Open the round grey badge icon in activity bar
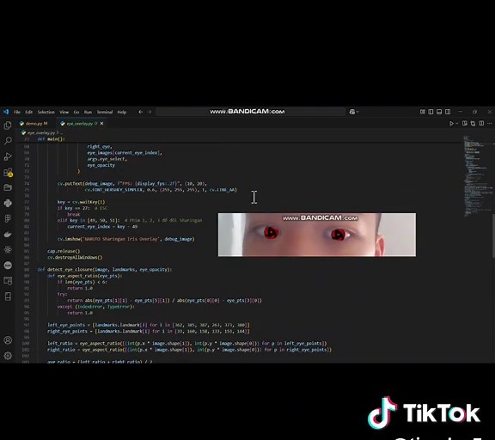Image resolution: width=495 pixels, height=440 pixels. coord(8,266)
